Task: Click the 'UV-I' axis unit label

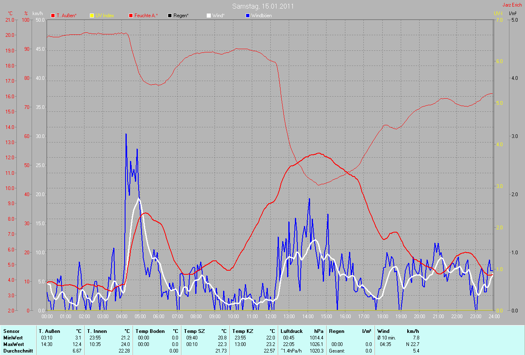Action: pyautogui.click(x=498, y=14)
